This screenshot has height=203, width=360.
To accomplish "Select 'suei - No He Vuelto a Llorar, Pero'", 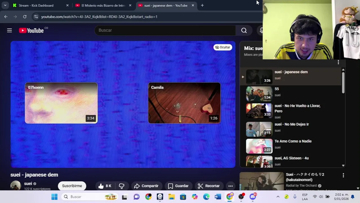I will (x=291, y=111).
